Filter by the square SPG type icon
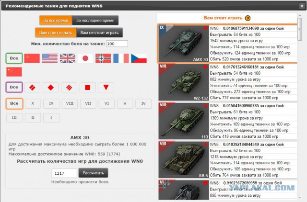The width and height of the screenshot is (307, 202). [x=87, y=87]
